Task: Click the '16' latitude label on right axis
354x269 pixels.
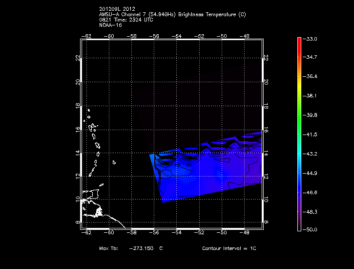Action: [x=266, y=130]
